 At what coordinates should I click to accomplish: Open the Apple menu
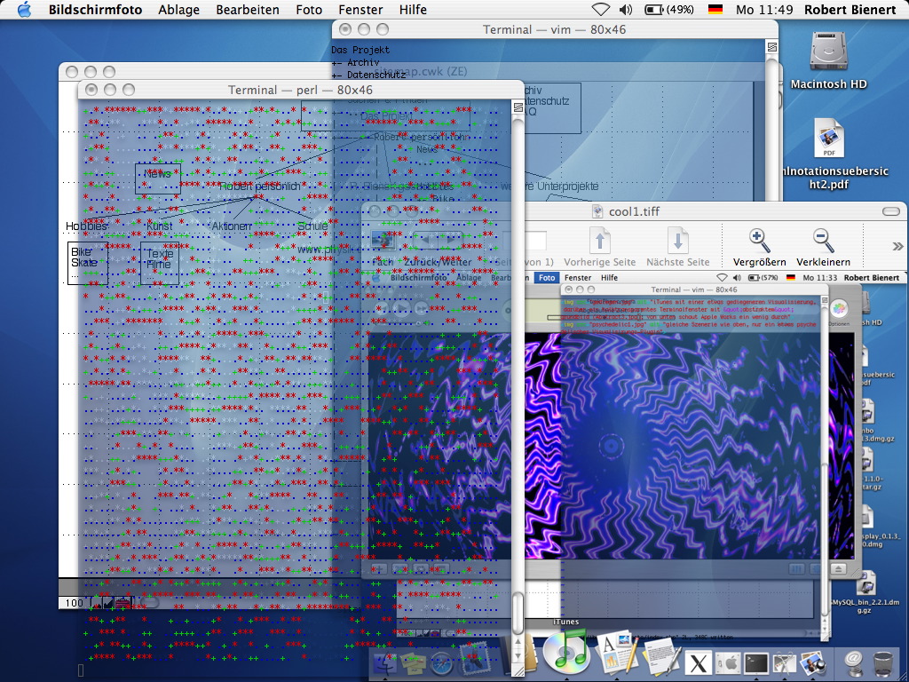coord(24,9)
